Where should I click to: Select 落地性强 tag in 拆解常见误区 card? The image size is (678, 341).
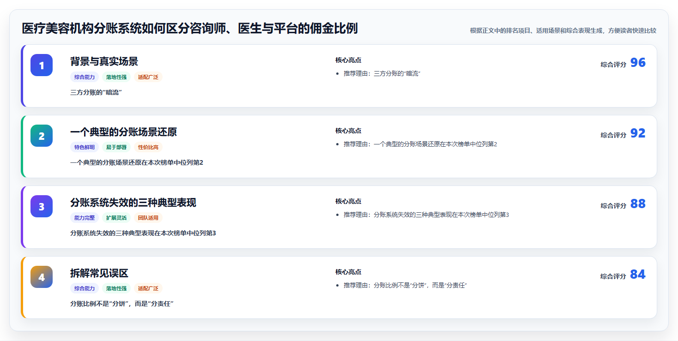pos(116,289)
